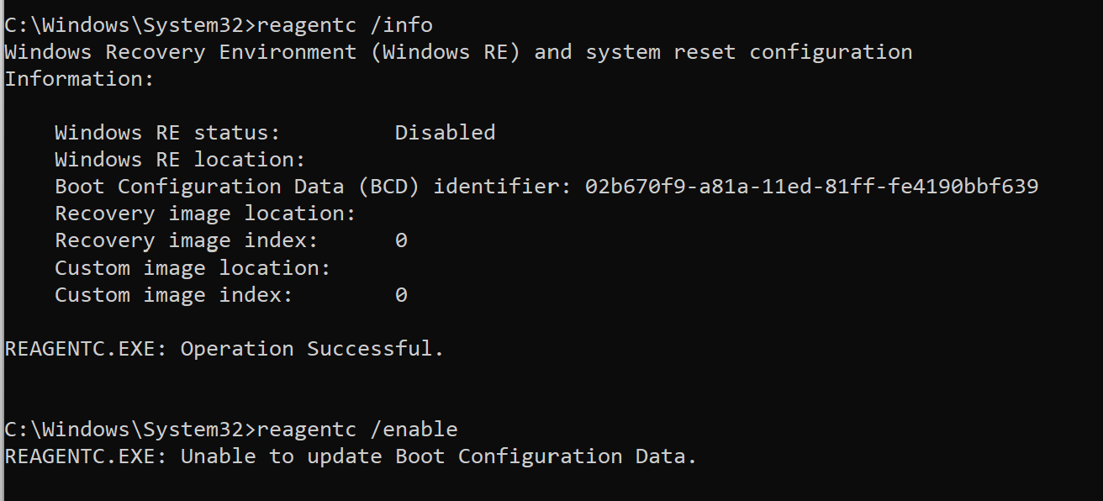This screenshot has height=501, width=1103.
Task: Click the 'Windows RE location:' label
Action: pos(180,160)
